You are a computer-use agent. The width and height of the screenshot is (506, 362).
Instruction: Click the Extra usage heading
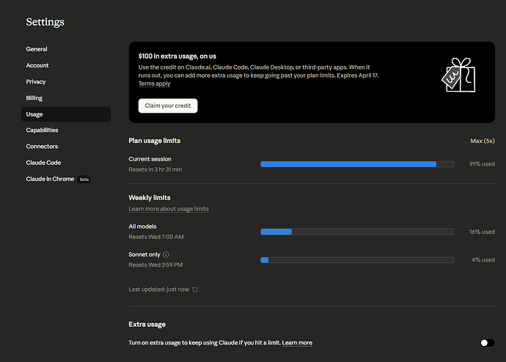pyautogui.click(x=147, y=325)
